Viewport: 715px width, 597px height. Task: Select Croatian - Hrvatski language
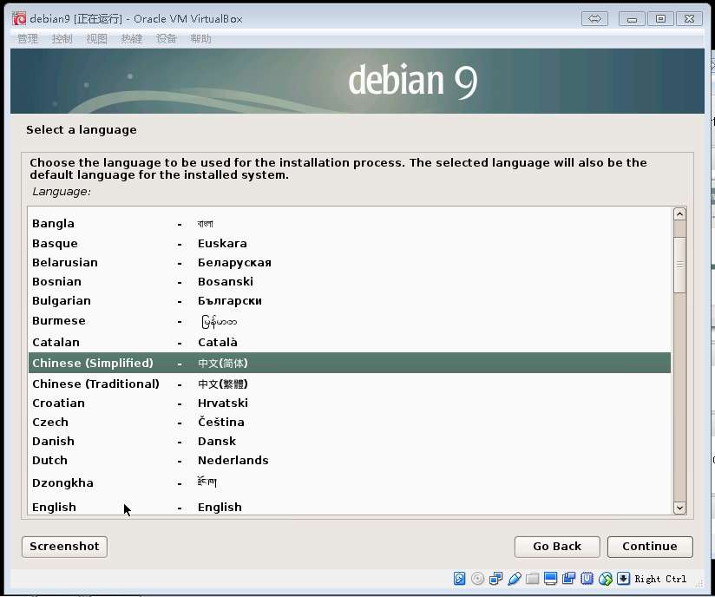pos(350,403)
